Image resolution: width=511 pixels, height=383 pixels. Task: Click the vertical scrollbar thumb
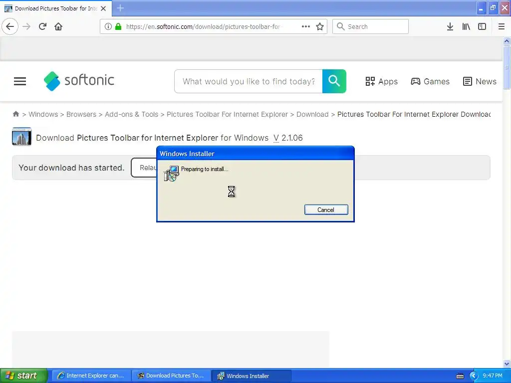pyautogui.click(x=507, y=67)
